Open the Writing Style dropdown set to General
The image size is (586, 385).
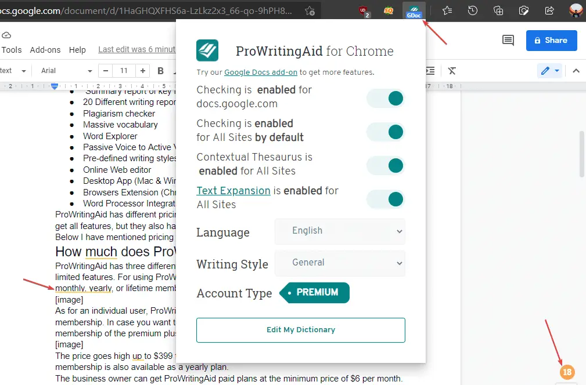tap(340, 263)
